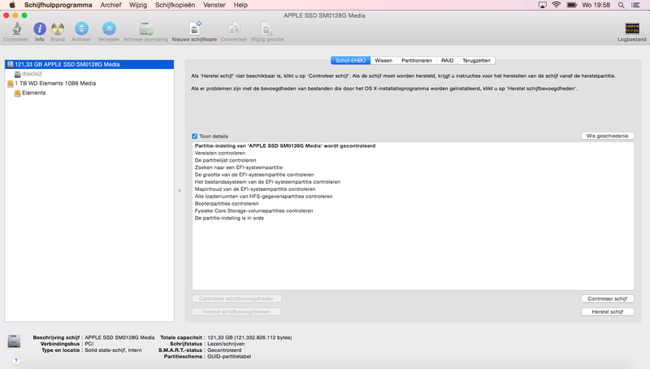Click the Wi-Fi status icon
The height and width of the screenshot is (369, 650).
coord(557,5)
